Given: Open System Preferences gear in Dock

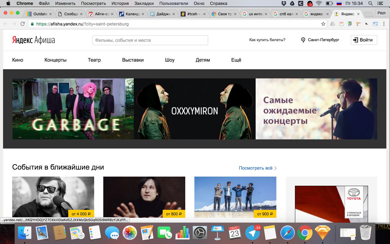Looking at the screenshot, I should (x=200, y=233).
